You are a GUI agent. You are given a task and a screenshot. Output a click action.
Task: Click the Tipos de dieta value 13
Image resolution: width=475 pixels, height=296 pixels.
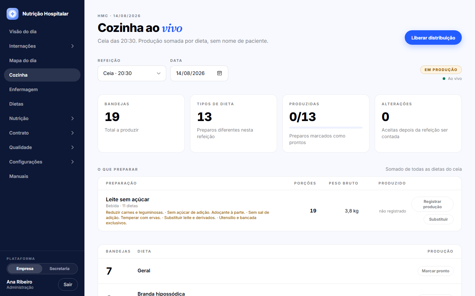click(x=205, y=117)
